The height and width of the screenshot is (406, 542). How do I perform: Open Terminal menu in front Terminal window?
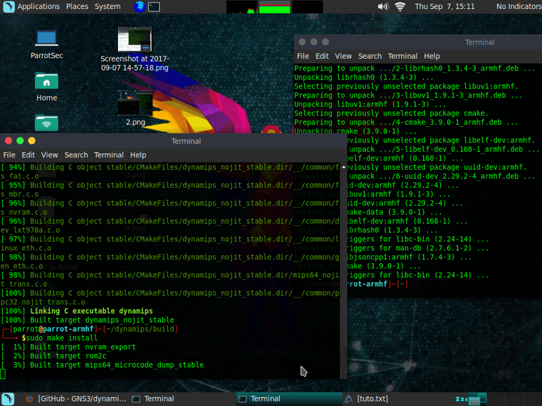(x=108, y=155)
